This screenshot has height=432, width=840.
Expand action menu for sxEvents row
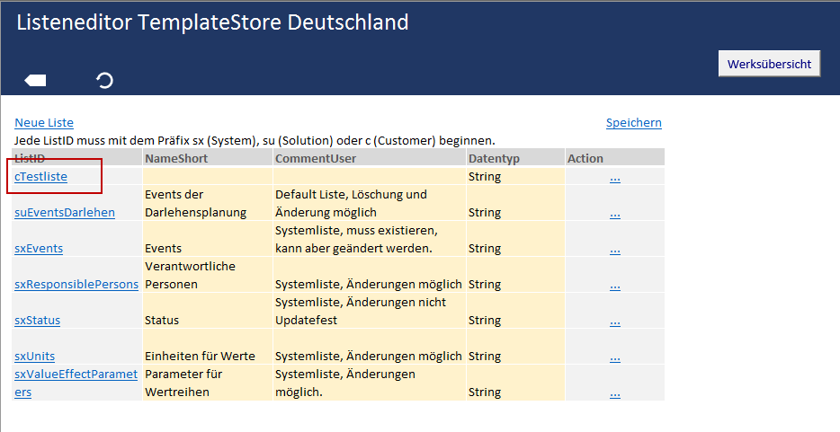click(x=615, y=249)
